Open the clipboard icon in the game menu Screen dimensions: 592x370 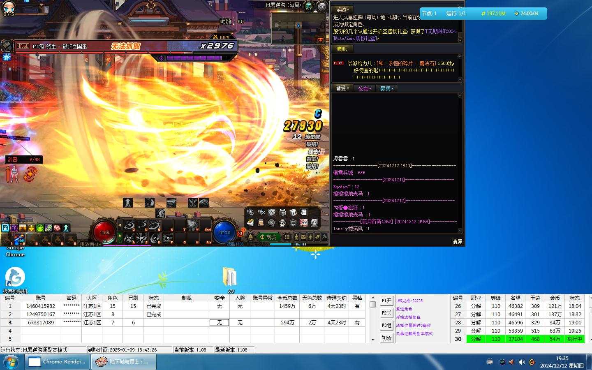(x=261, y=223)
